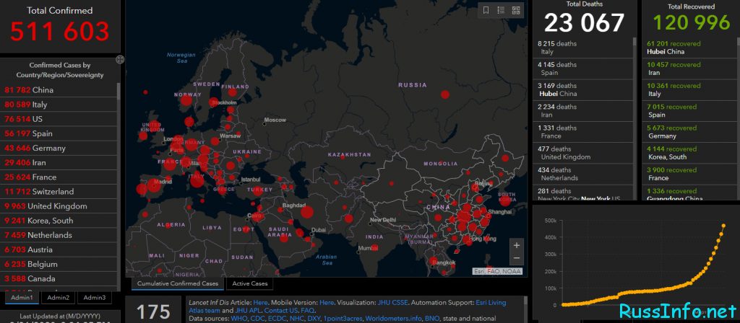Select 477 deaths United Kingdom entry
The image size is (740, 323).
(583, 153)
